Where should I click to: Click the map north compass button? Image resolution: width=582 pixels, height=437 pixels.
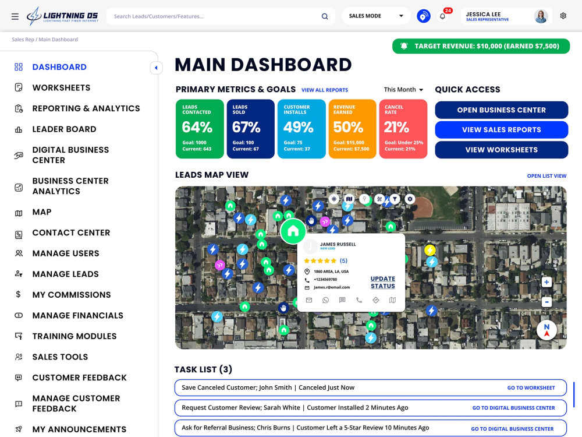(x=546, y=330)
